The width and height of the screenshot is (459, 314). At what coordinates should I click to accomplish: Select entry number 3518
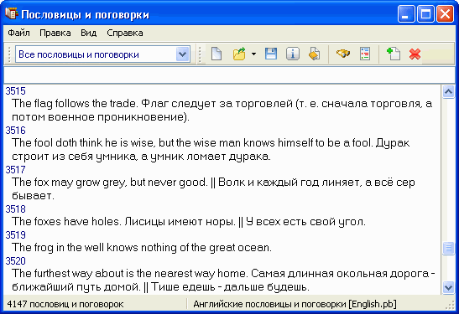click(x=15, y=209)
